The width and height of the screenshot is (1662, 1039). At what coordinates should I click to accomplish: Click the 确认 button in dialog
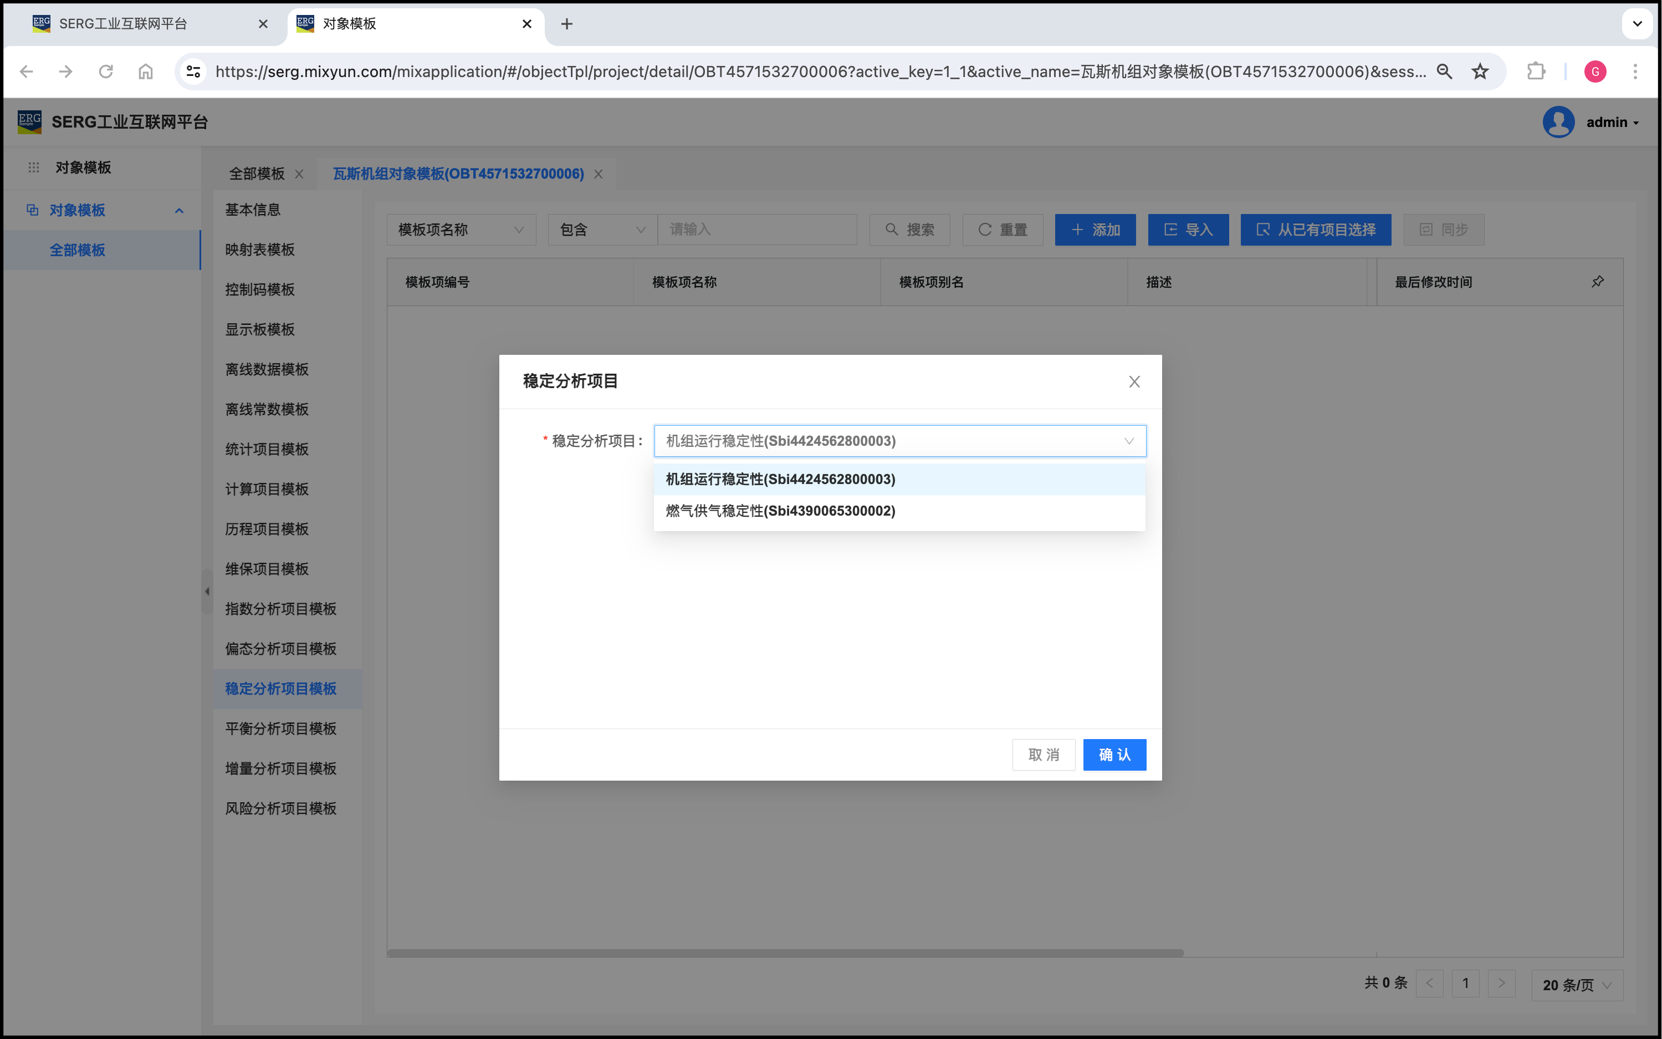[1114, 755]
